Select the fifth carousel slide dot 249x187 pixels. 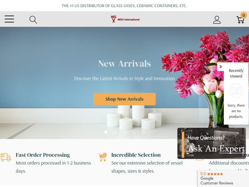point(143,132)
